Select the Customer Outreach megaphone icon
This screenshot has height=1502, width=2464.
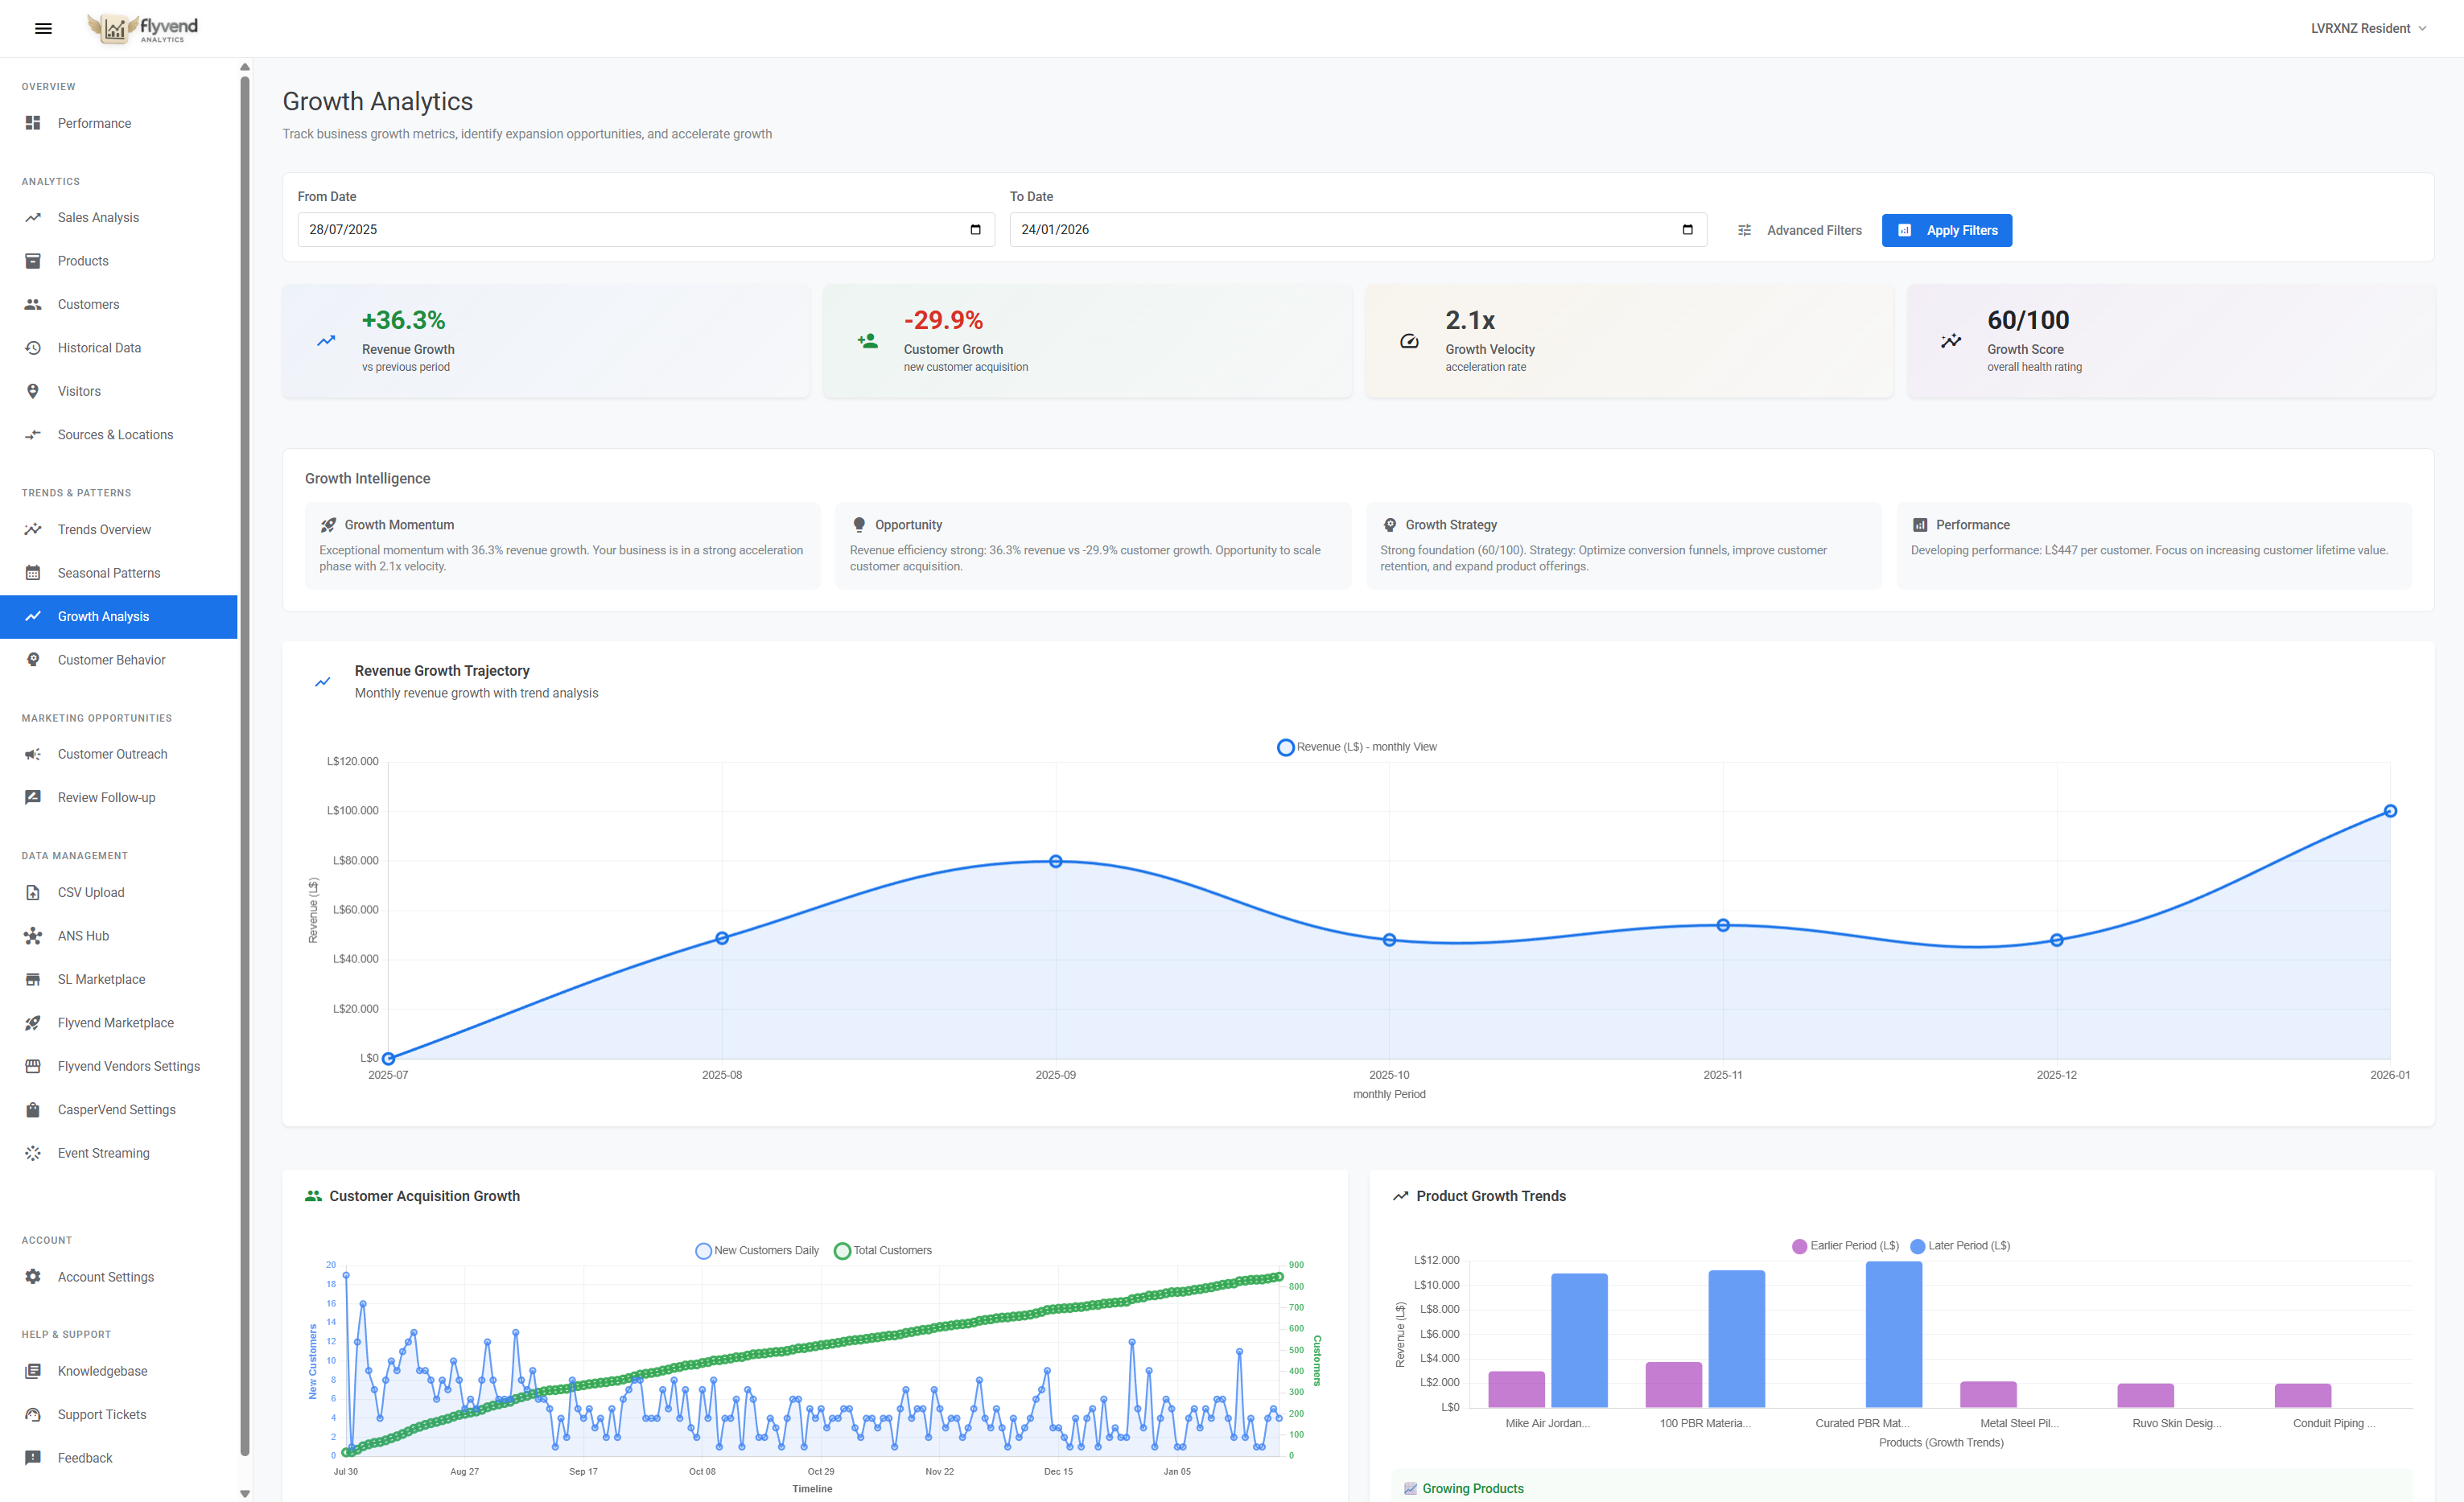(x=33, y=753)
